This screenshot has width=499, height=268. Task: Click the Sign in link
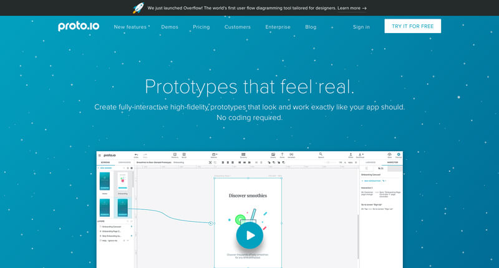coord(361,27)
